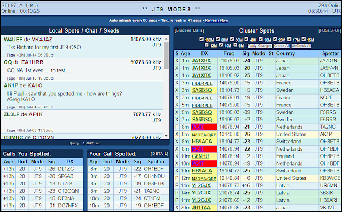Open the Blocked.Calls link

click(x=189, y=30)
